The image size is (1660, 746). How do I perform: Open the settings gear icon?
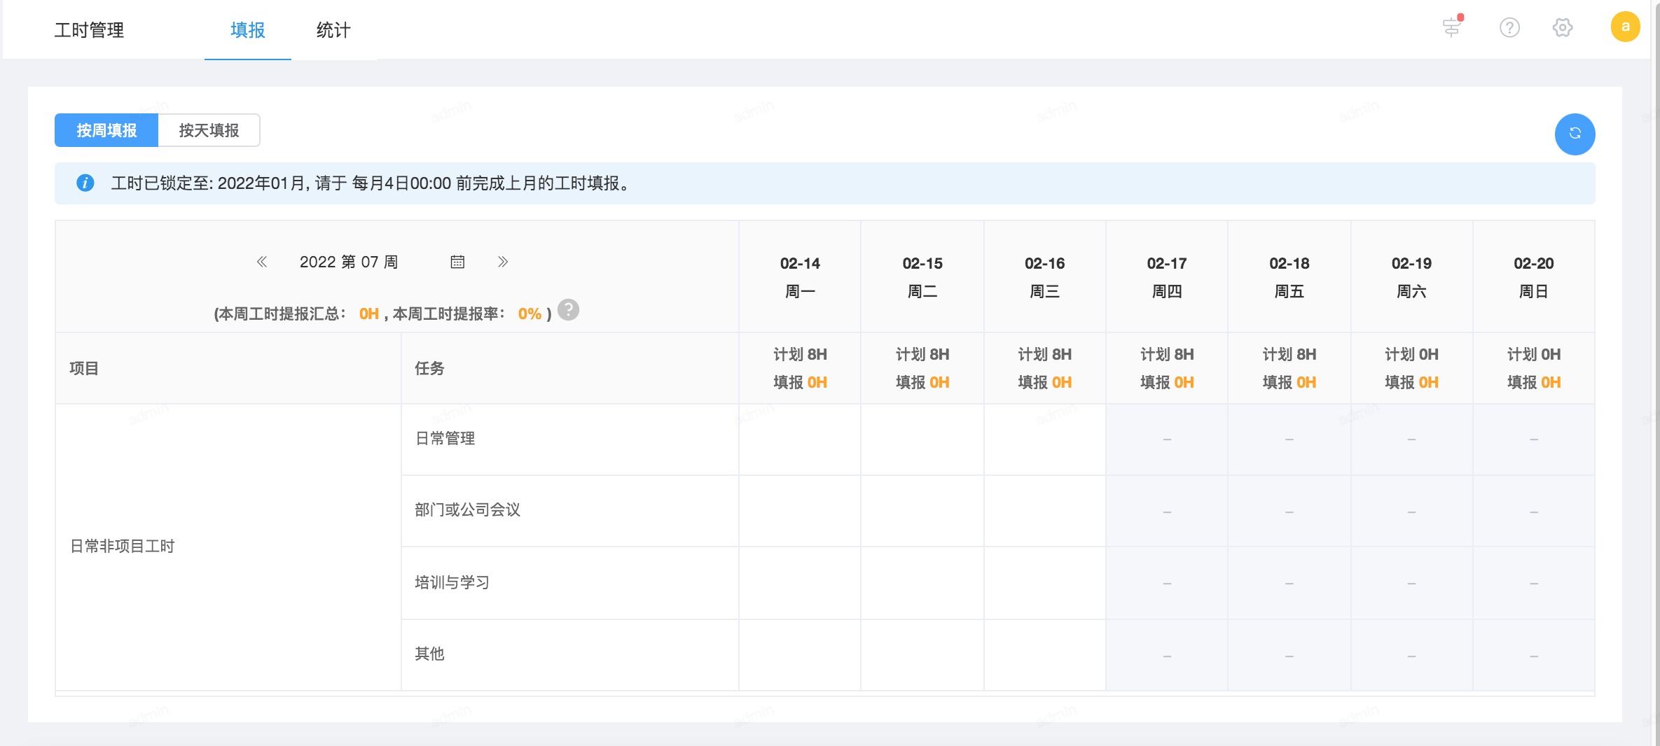coord(1563,27)
